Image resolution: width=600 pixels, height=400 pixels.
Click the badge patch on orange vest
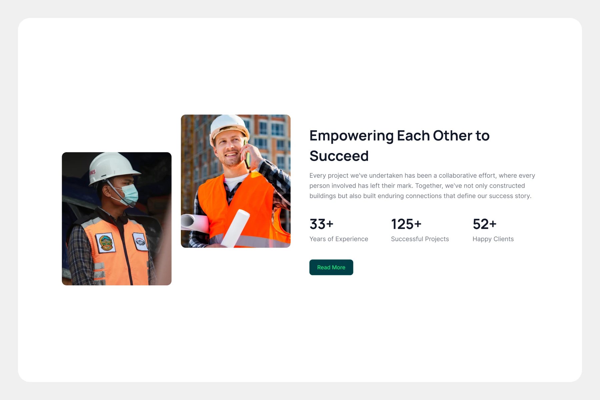pyautogui.click(x=105, y=242)
